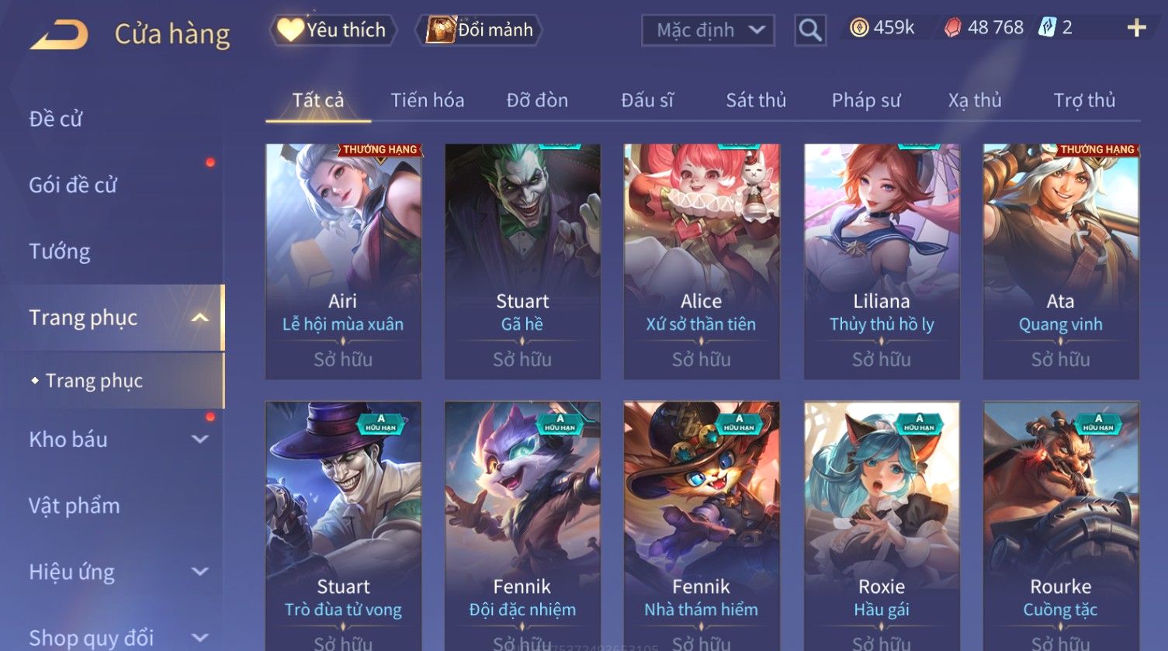This screenshot has width=1168, height=651.
Task: Open Yêu thích heart favorites
Action: (334, 30)
